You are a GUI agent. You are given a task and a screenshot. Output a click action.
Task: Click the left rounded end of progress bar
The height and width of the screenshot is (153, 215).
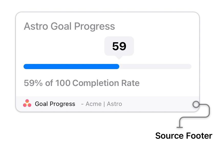coord(25,67)
